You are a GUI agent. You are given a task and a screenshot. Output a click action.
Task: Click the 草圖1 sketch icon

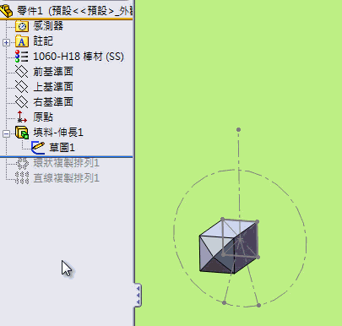[x=38, y=148]
